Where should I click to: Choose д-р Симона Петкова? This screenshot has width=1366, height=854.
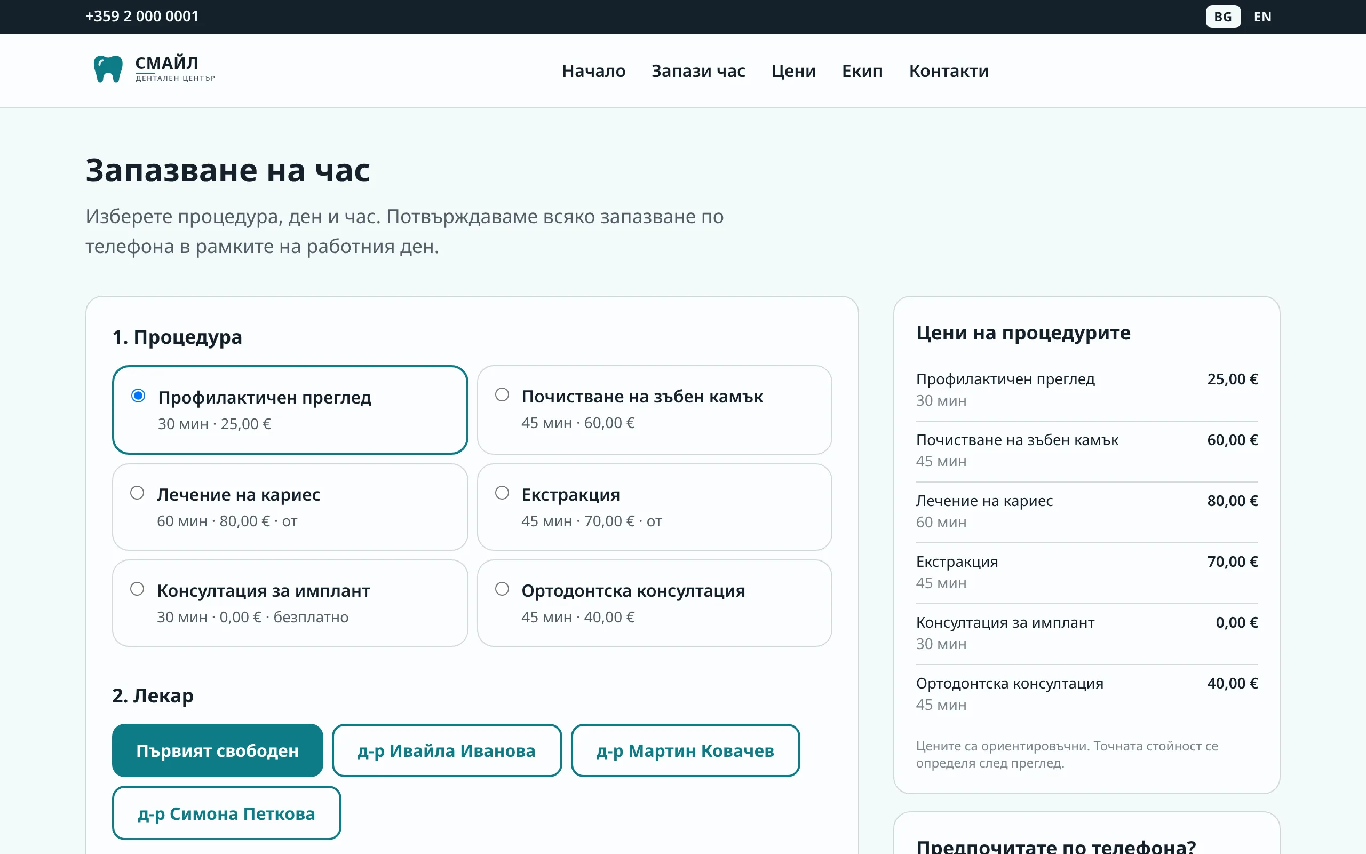pyautogui.click(x=226, y=813)
